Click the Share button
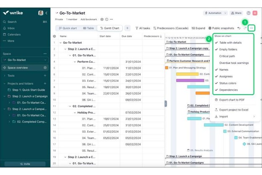This screenshot has height=175, width=262. [x=236, y=13]
